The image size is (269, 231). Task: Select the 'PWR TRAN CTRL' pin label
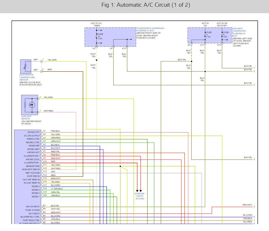[31, 220]
